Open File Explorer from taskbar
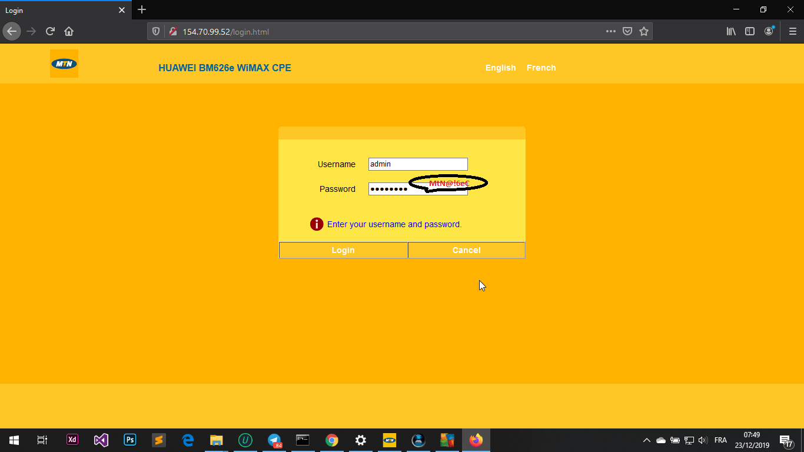 coord(217,440)
